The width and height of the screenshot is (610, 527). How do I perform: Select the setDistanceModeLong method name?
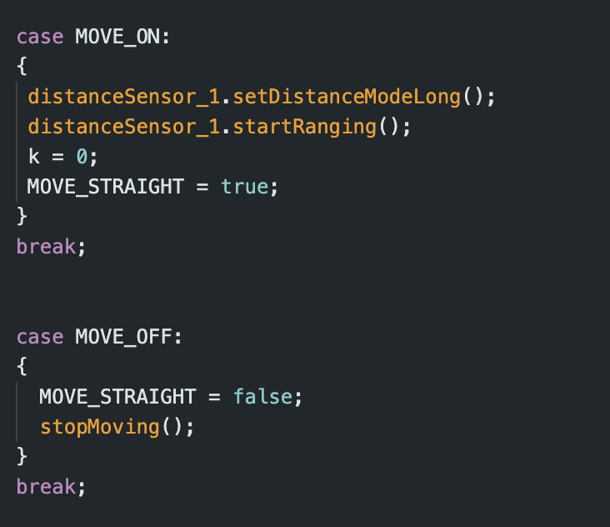pos(347,96)
